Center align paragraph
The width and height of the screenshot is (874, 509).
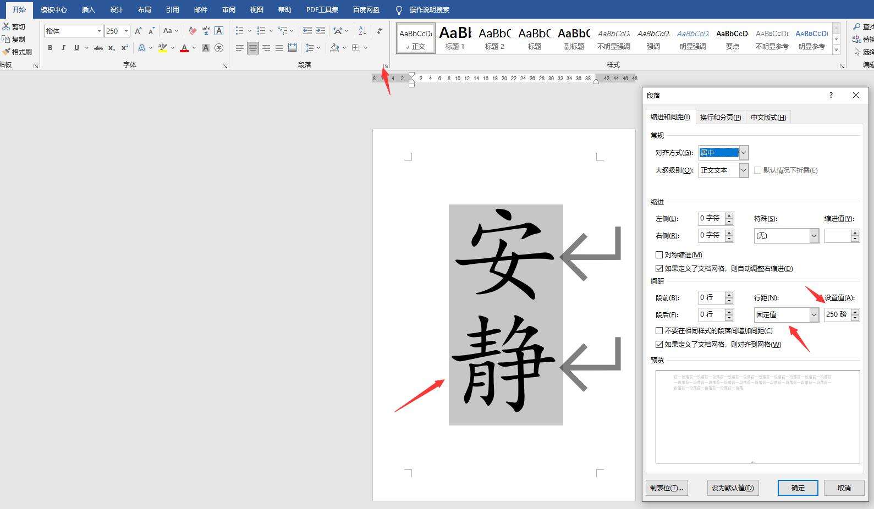click(252, 48)
